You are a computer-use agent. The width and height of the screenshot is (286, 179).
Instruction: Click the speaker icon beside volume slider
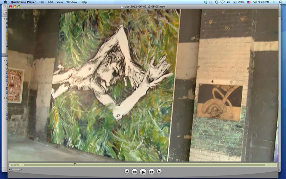[10, 169]
